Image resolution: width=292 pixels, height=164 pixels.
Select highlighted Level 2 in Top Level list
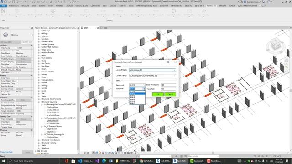tap(137, 93)
